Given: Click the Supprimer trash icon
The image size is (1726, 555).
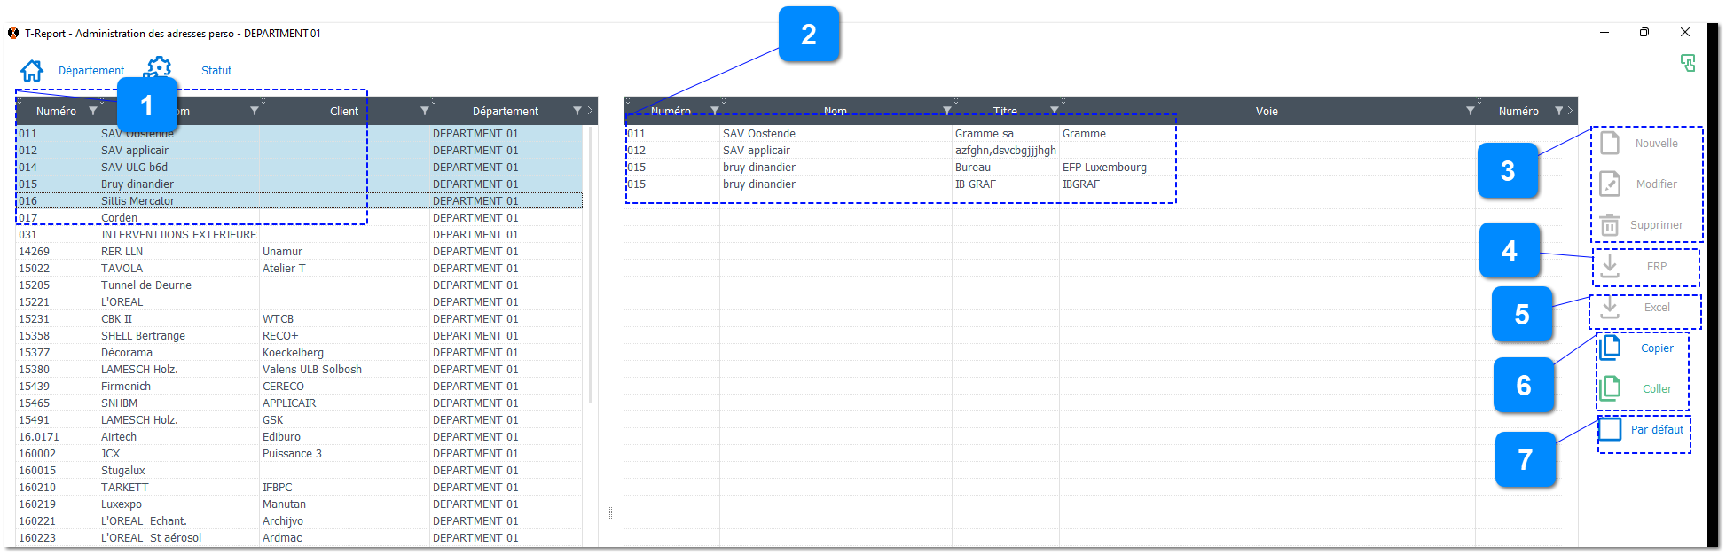Looking at the screenshot, I should (x=1610, y=224).
